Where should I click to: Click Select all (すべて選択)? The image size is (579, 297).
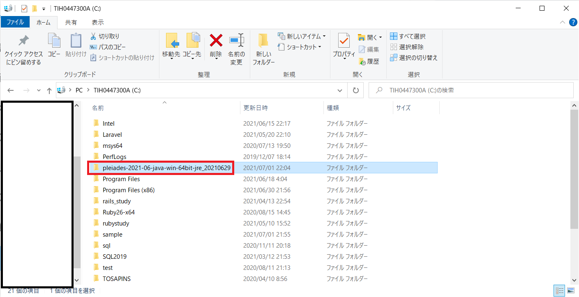[x=408, y=37]
